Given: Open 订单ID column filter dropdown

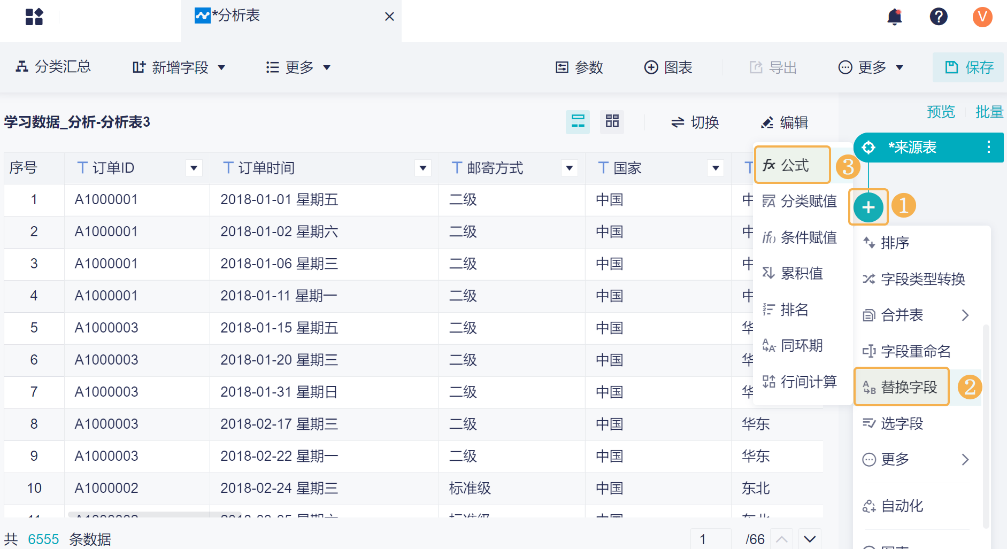Looking at the screenshot, I should (194, 168).
